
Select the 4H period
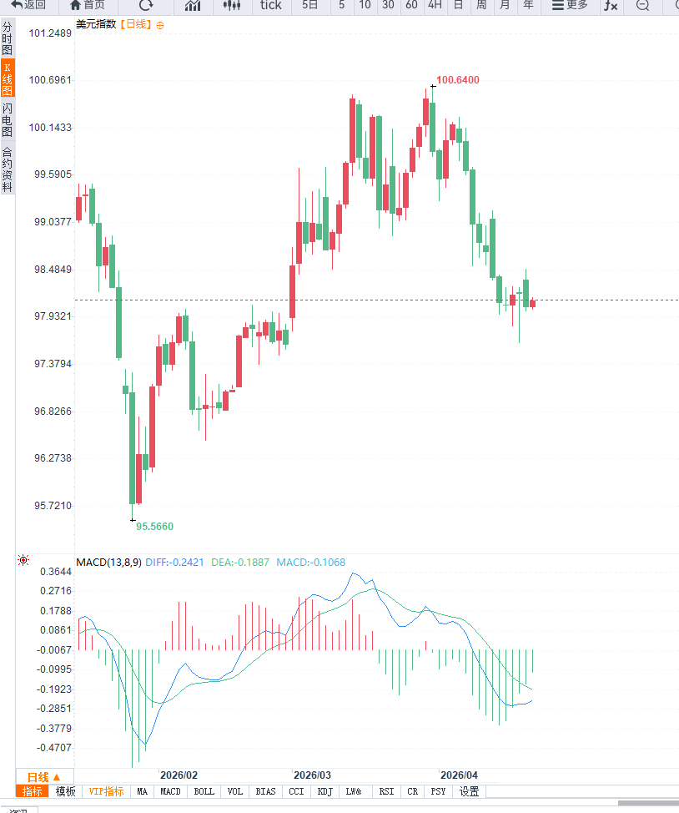click(435, 5)
